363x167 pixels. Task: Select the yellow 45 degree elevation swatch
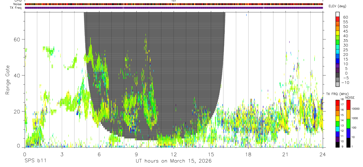click(338, 32)
